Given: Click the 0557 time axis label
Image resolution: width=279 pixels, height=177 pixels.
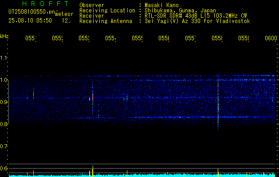Looking at the screenshot, I should (x=191, y=38).
